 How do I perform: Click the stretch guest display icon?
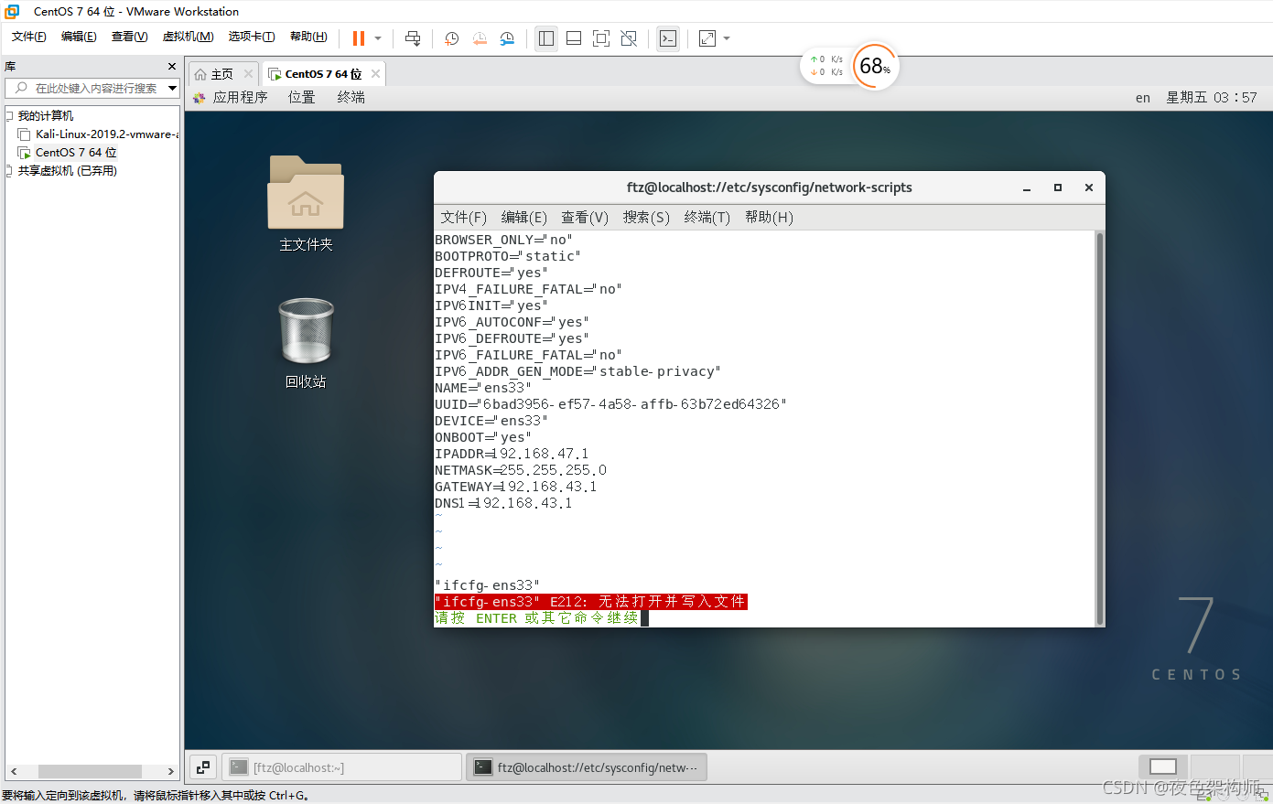tap(707, 38)
